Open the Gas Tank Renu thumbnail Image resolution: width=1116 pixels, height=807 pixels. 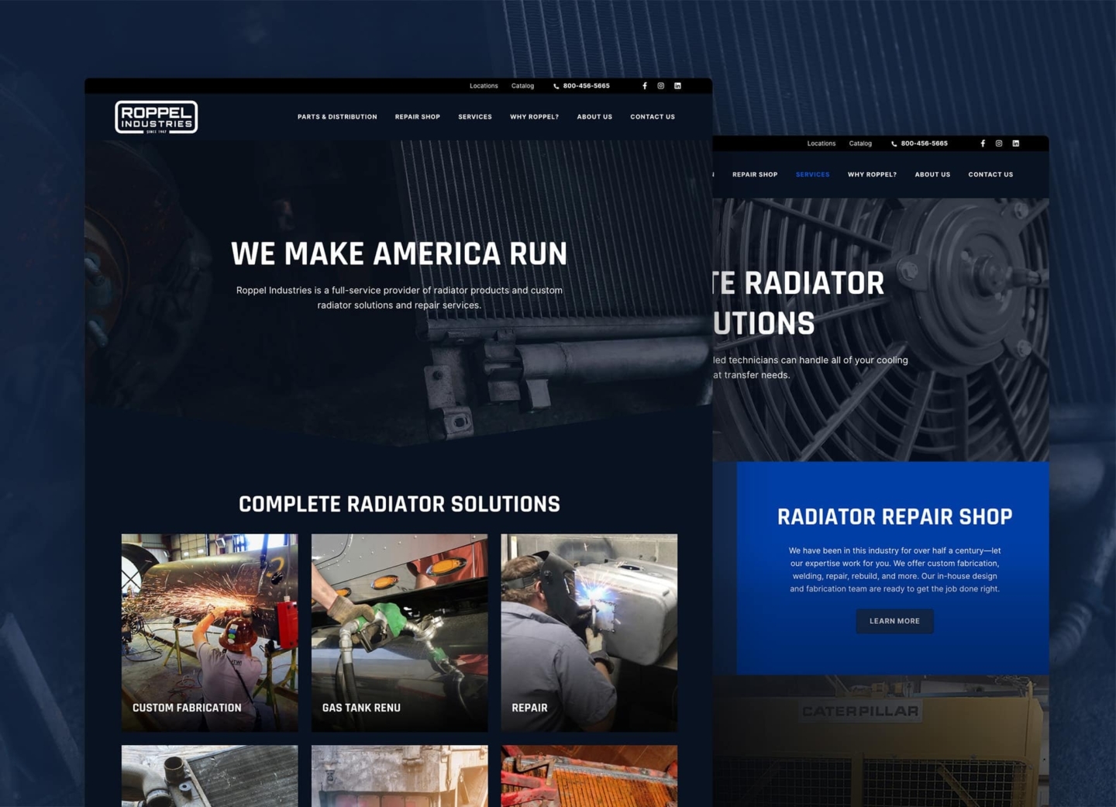click(x=399, y=632)
